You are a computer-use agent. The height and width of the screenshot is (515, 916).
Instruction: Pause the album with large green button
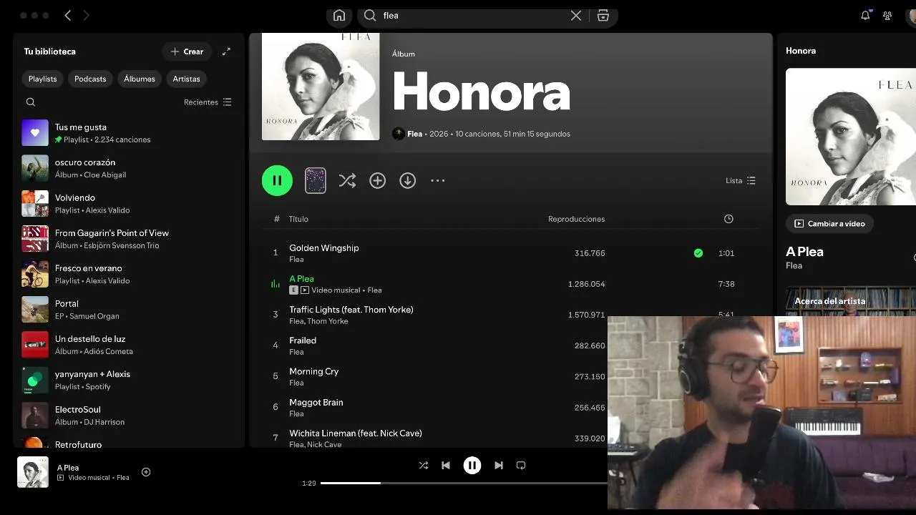[x=277, y=180]
